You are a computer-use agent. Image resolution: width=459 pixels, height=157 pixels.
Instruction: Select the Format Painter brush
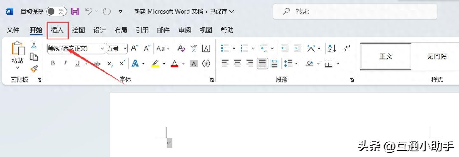(x=34, y=69)
